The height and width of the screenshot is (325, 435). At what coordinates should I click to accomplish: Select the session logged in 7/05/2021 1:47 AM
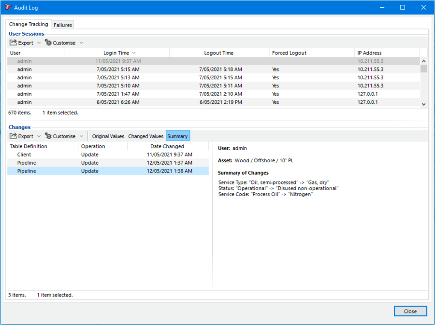pos(118,94)
